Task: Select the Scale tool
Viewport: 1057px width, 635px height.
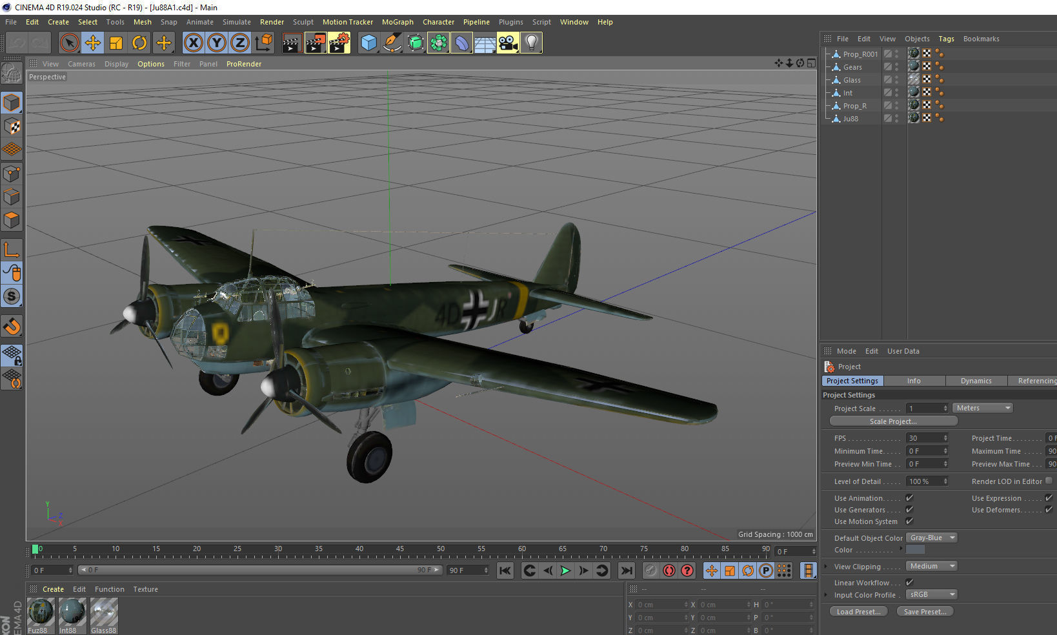Action: [116, 43]
